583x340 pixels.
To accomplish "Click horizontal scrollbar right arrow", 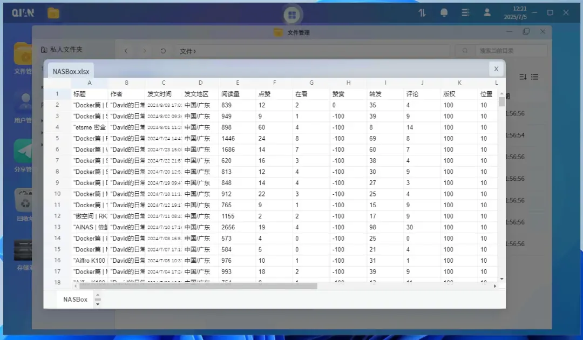I will [x=495, y=286].
